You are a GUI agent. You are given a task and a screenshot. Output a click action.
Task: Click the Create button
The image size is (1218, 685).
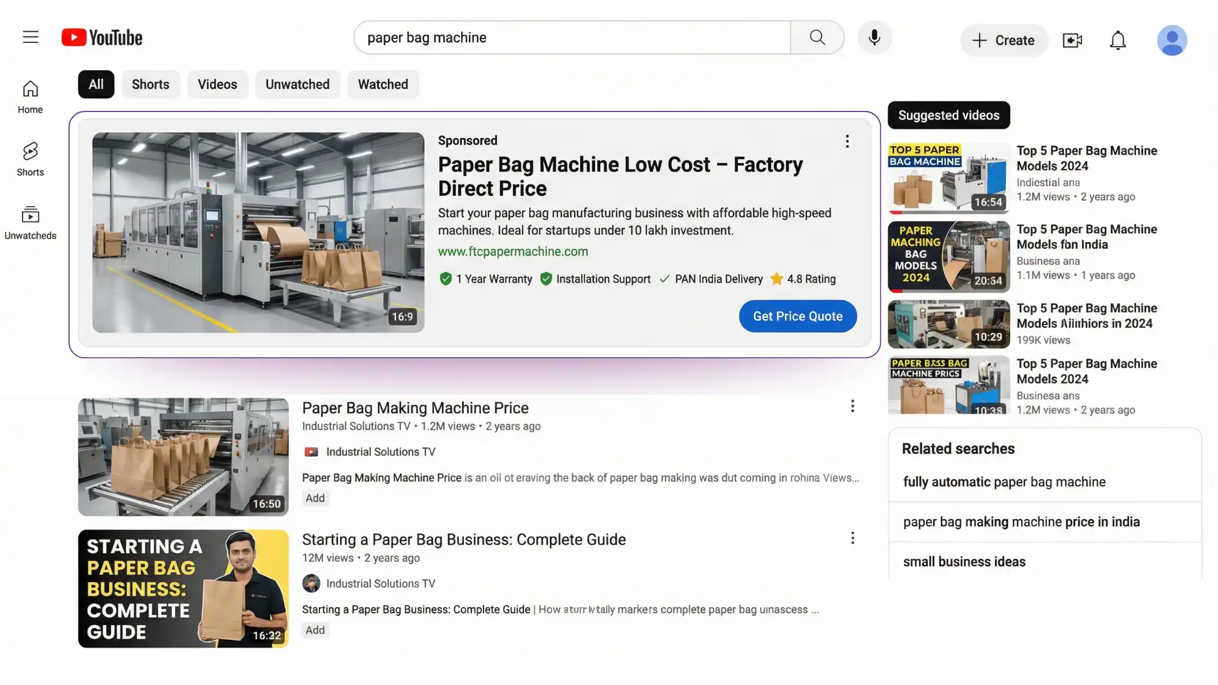[1003, 40]
